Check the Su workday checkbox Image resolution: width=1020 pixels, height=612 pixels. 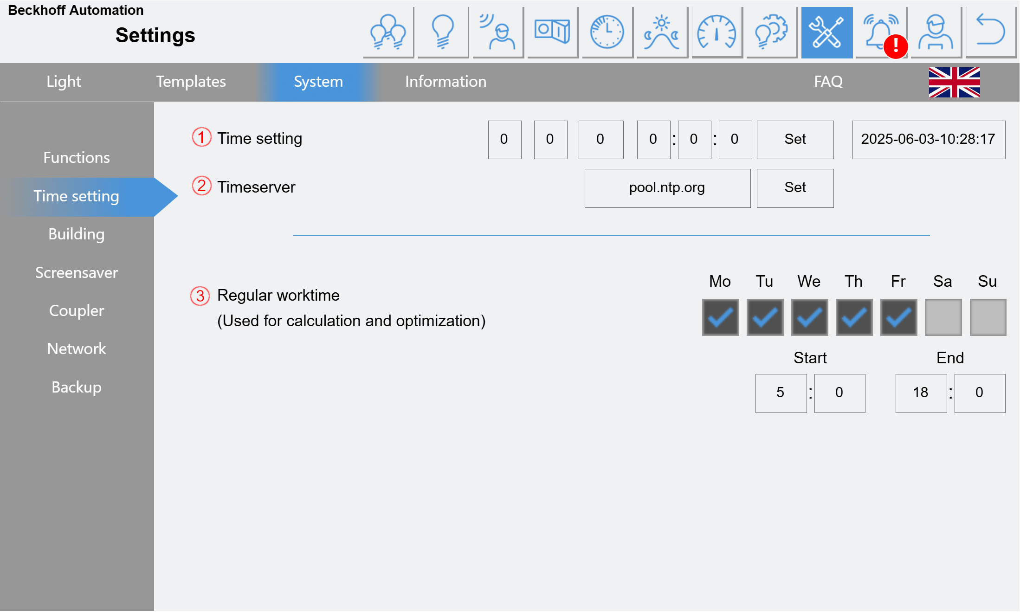pos(988,317)
